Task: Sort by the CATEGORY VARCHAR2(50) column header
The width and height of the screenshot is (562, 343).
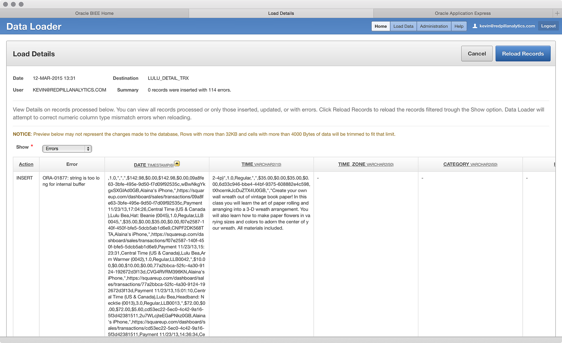Action: point(470,164)
